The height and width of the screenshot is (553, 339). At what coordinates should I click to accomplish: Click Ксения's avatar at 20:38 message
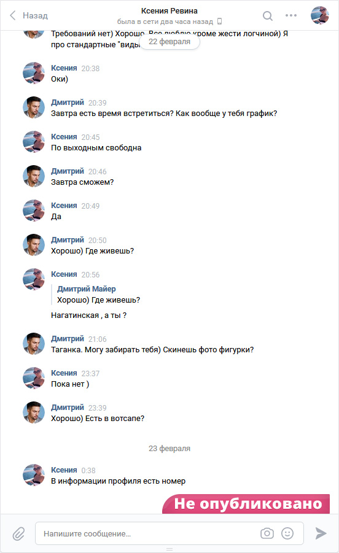point(34,73)
